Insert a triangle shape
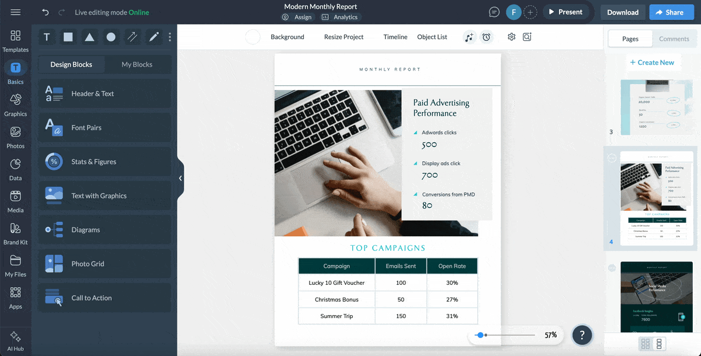Viewport: 701px width, 356px height. point(89,37)
